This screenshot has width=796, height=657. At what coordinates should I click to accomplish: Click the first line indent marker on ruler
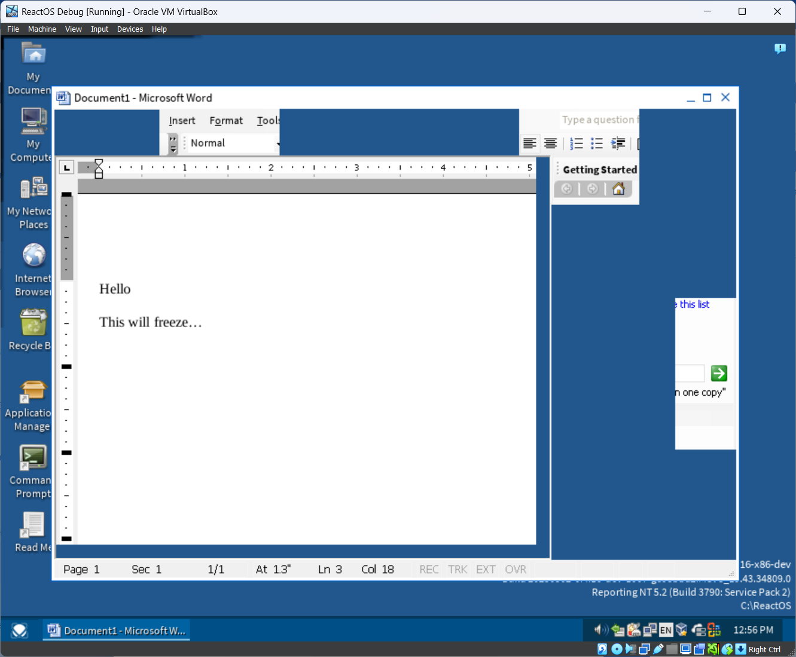tap(99, 163)
